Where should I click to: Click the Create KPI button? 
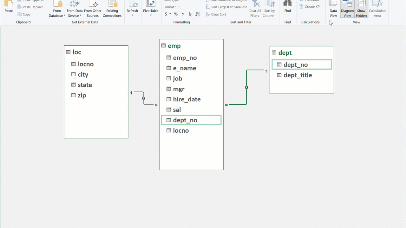pyautogui.click(x=310, y=7)
